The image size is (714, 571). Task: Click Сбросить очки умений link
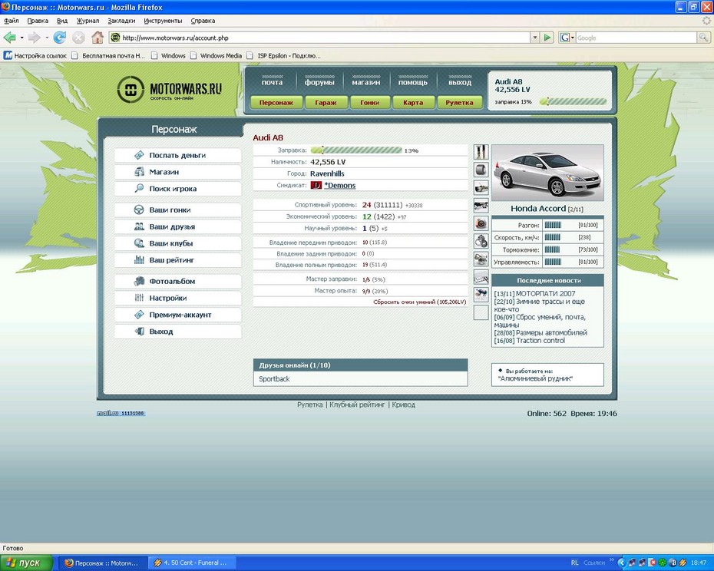(x=420, y=302)
